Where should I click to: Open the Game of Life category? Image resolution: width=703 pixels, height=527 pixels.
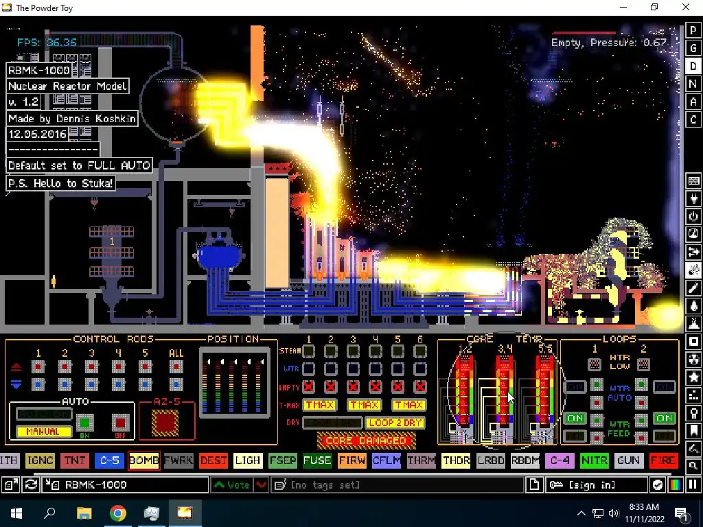(x=693, y=395)
